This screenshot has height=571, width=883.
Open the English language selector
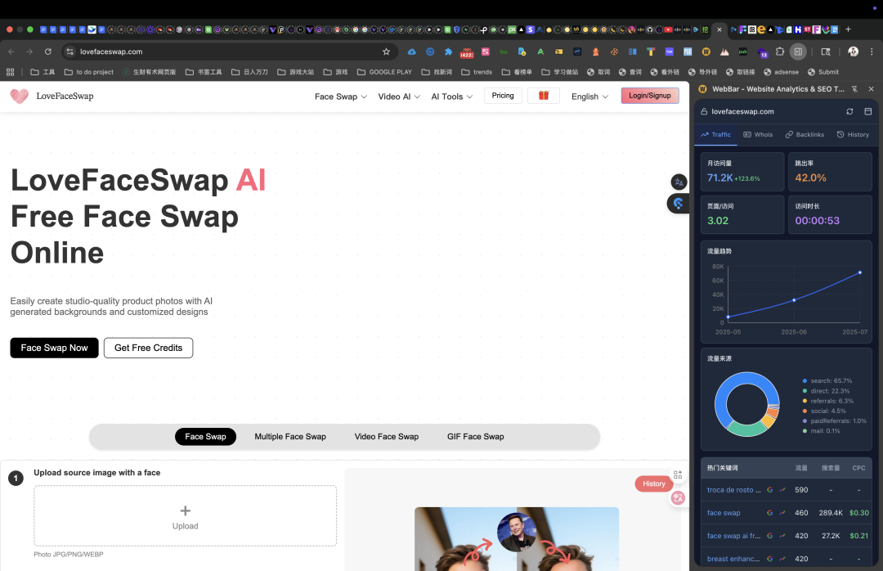point(589,97)
